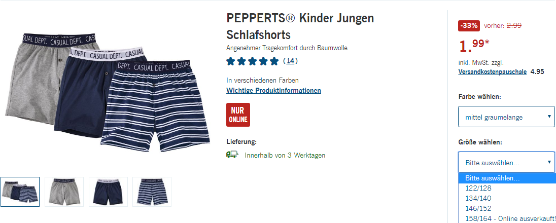Open Wichtige Produktinformationen link

point(273,90)
